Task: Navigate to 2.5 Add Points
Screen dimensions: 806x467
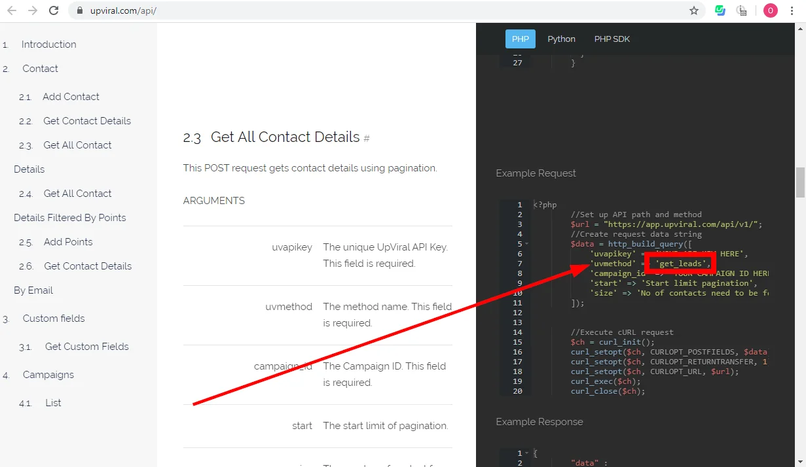Action: [x=68, y=242]
